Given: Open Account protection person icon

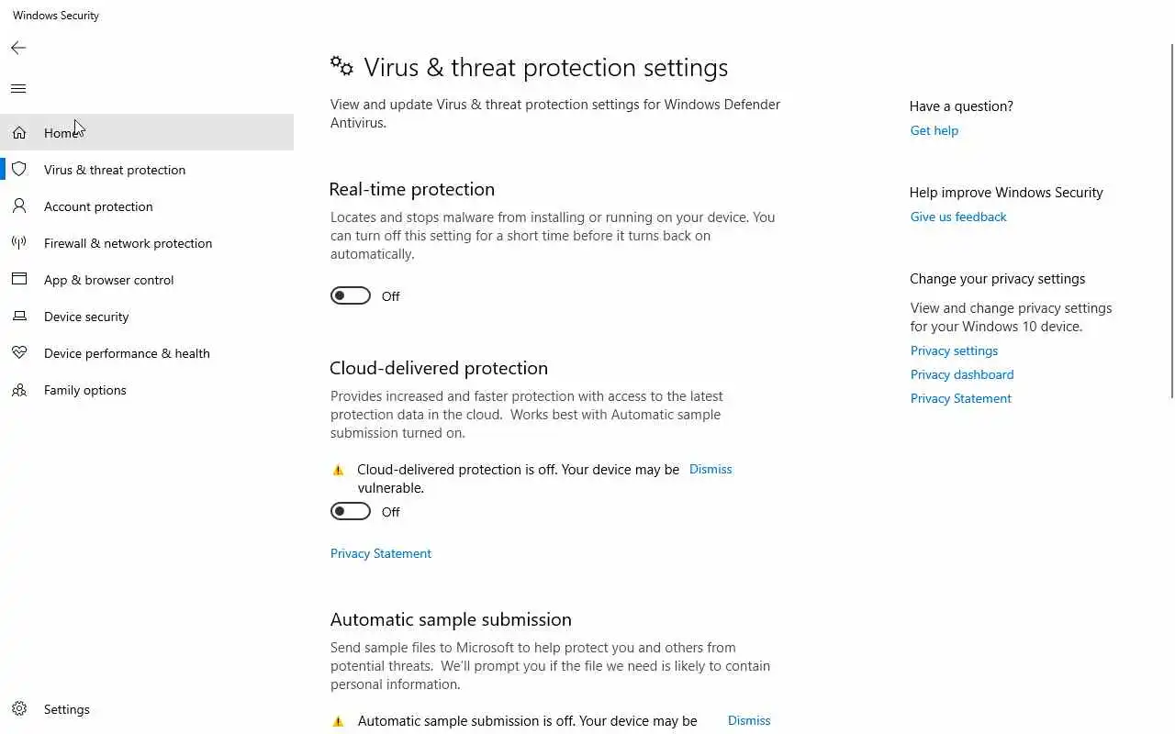Looking at the screenshot, I should coord(19,206).
